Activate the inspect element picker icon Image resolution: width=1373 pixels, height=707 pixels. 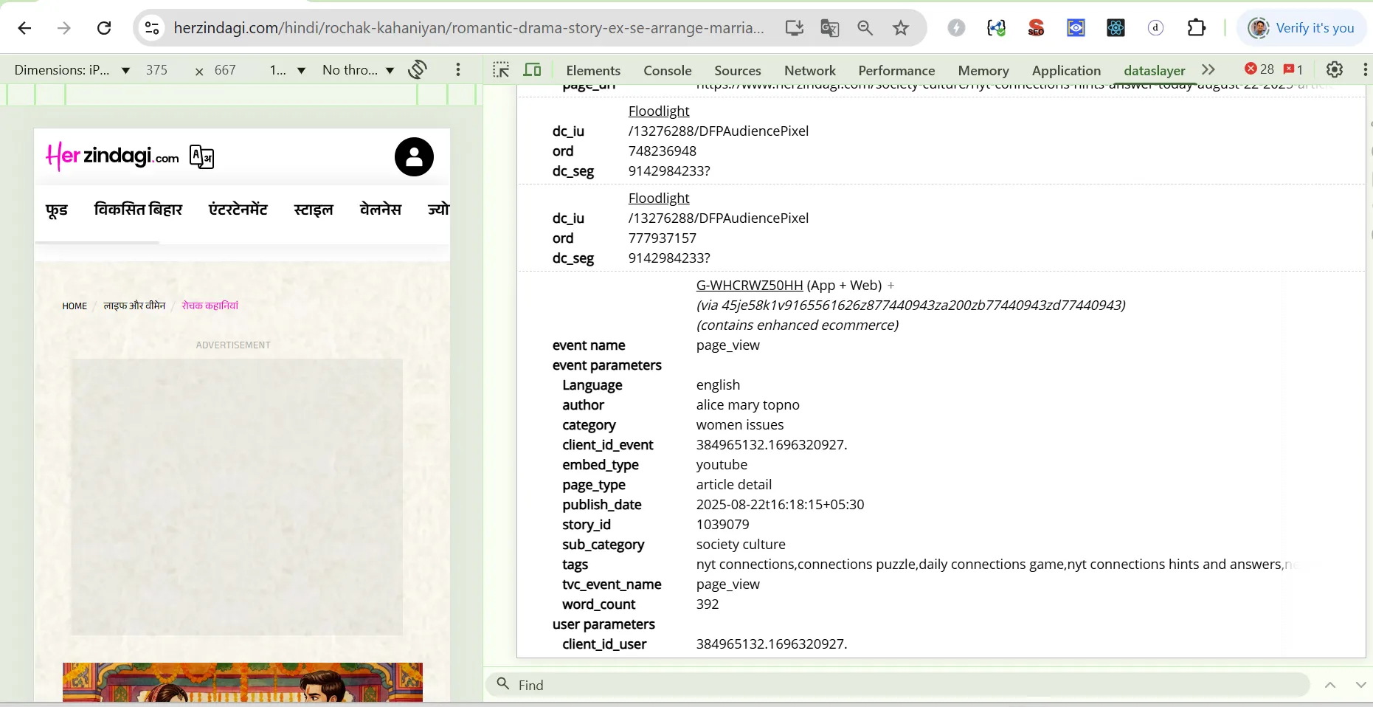point(501,69)
